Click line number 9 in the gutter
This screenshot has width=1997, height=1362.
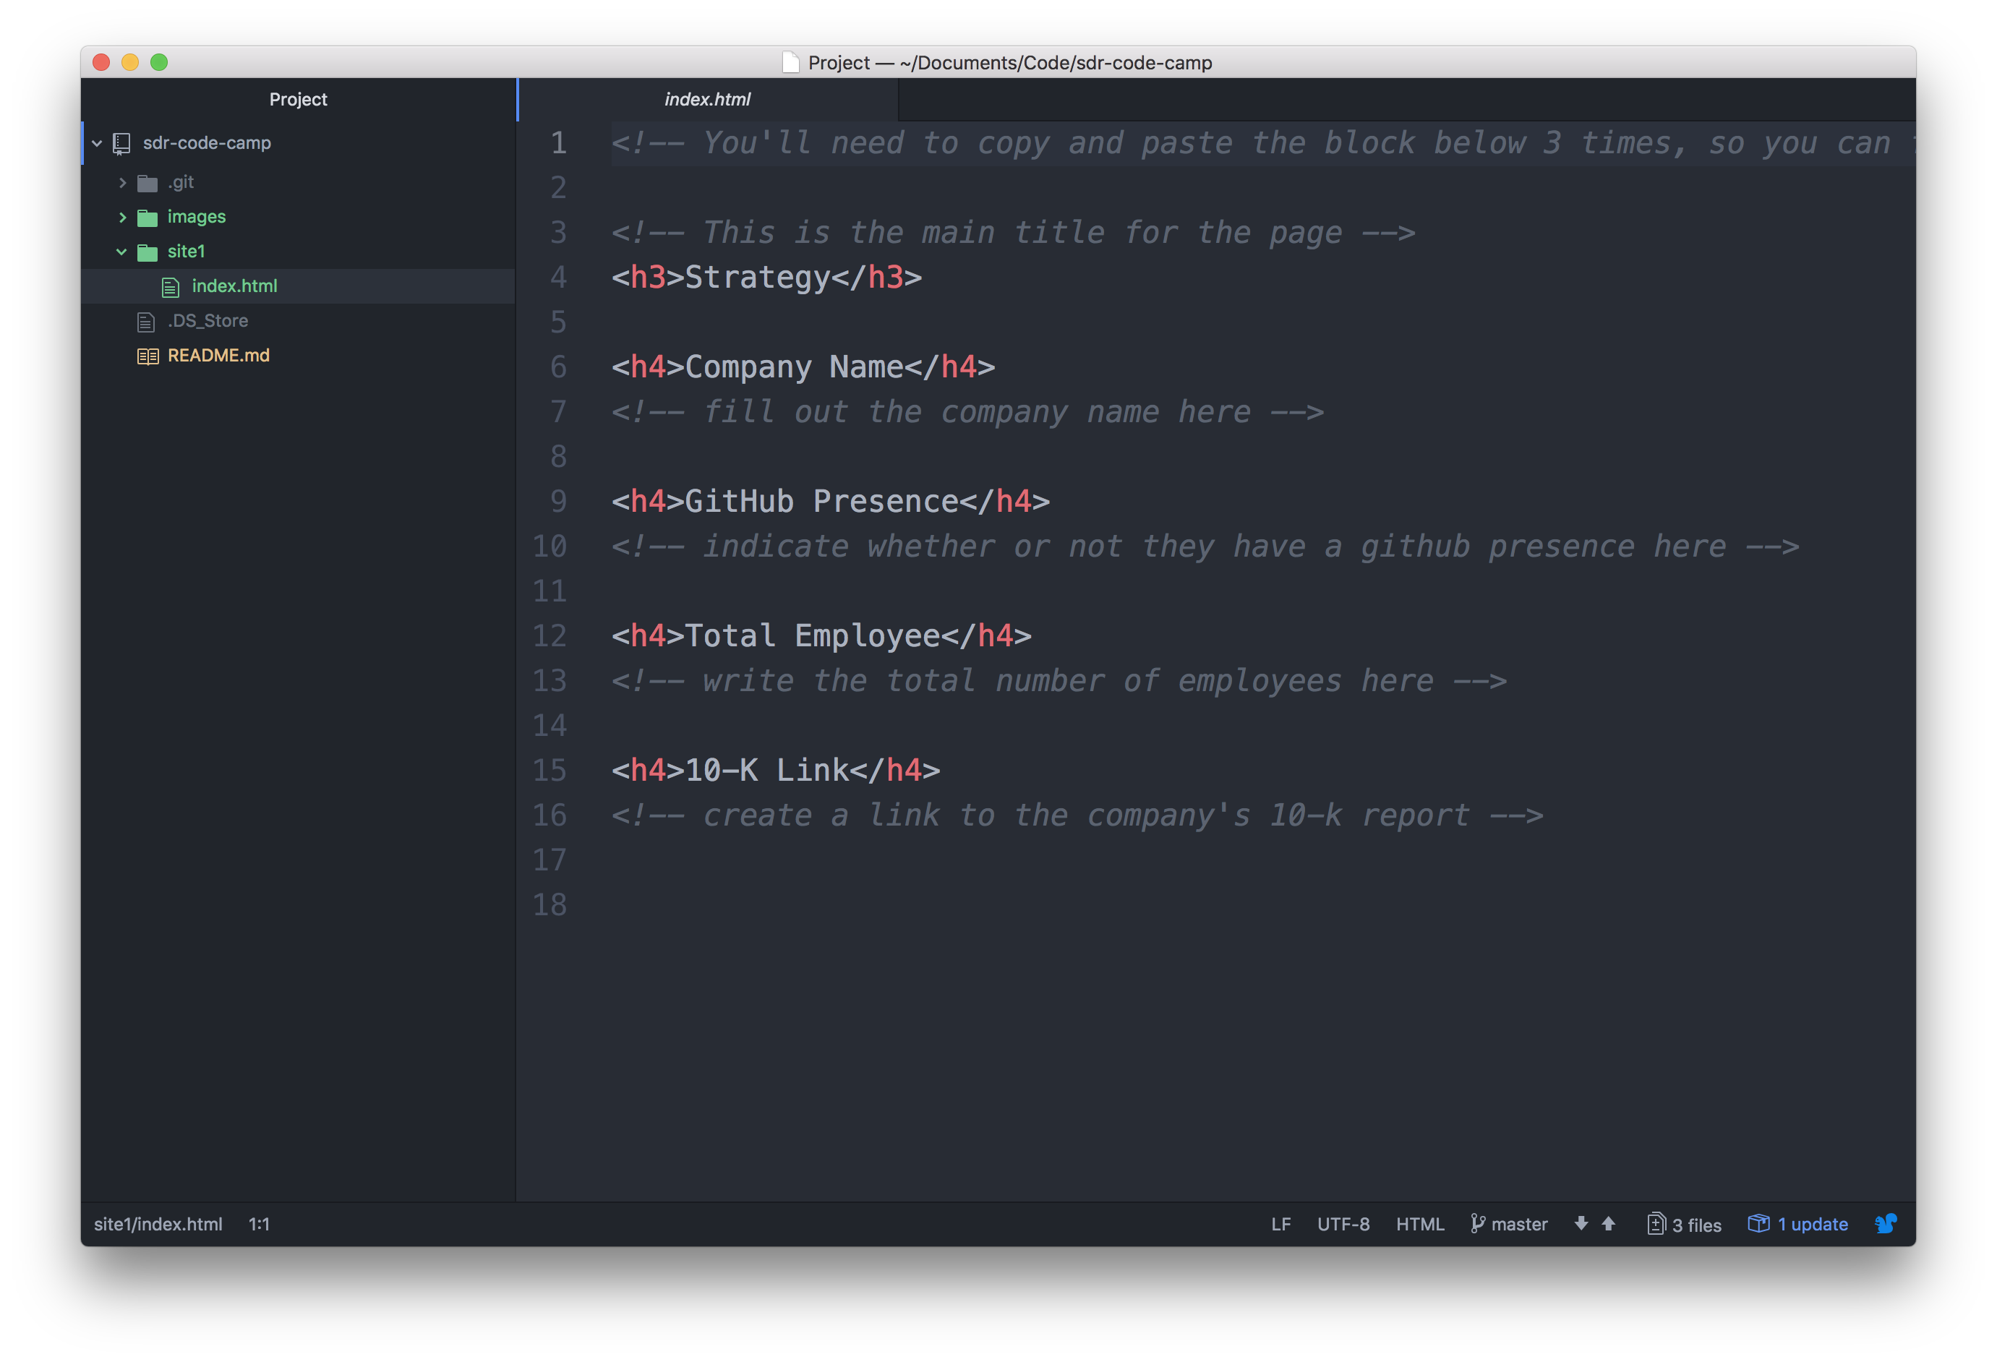coord(557,501)
